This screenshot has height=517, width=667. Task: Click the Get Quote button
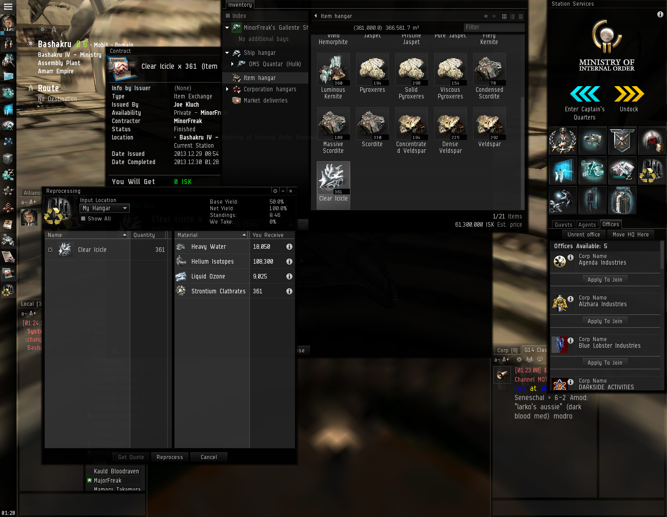pos(131,457)
